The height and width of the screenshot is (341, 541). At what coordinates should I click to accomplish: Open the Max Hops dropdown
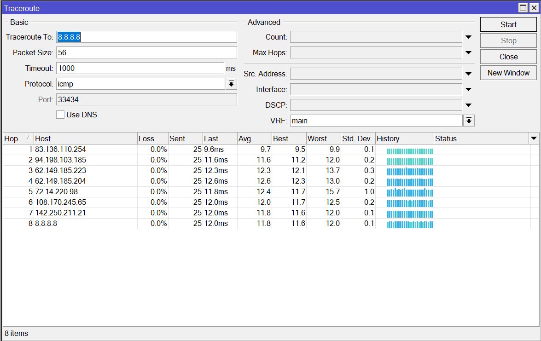tap(468, 52)
